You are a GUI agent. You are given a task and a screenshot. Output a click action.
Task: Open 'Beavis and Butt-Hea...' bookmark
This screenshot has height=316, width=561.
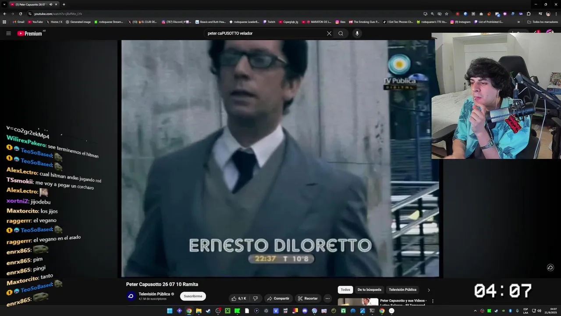pyautogui.click(x=210, y=22)
